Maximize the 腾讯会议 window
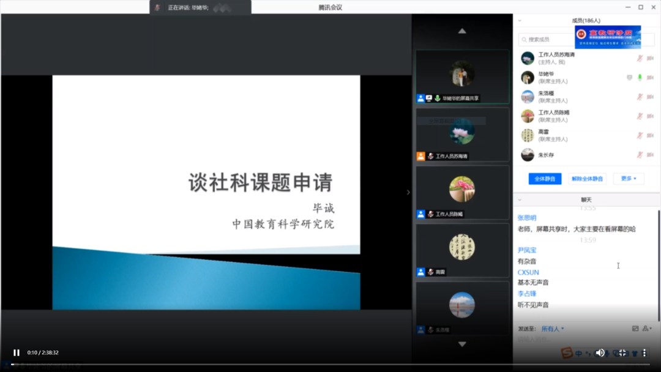The width and height of the screenshot is (661, 372). point(641,7)
